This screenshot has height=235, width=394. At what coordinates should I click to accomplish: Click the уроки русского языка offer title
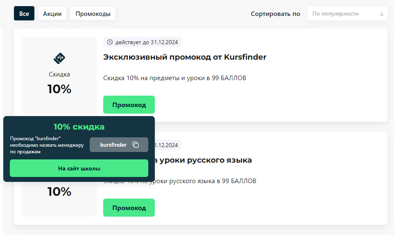[x=203, y=160]
